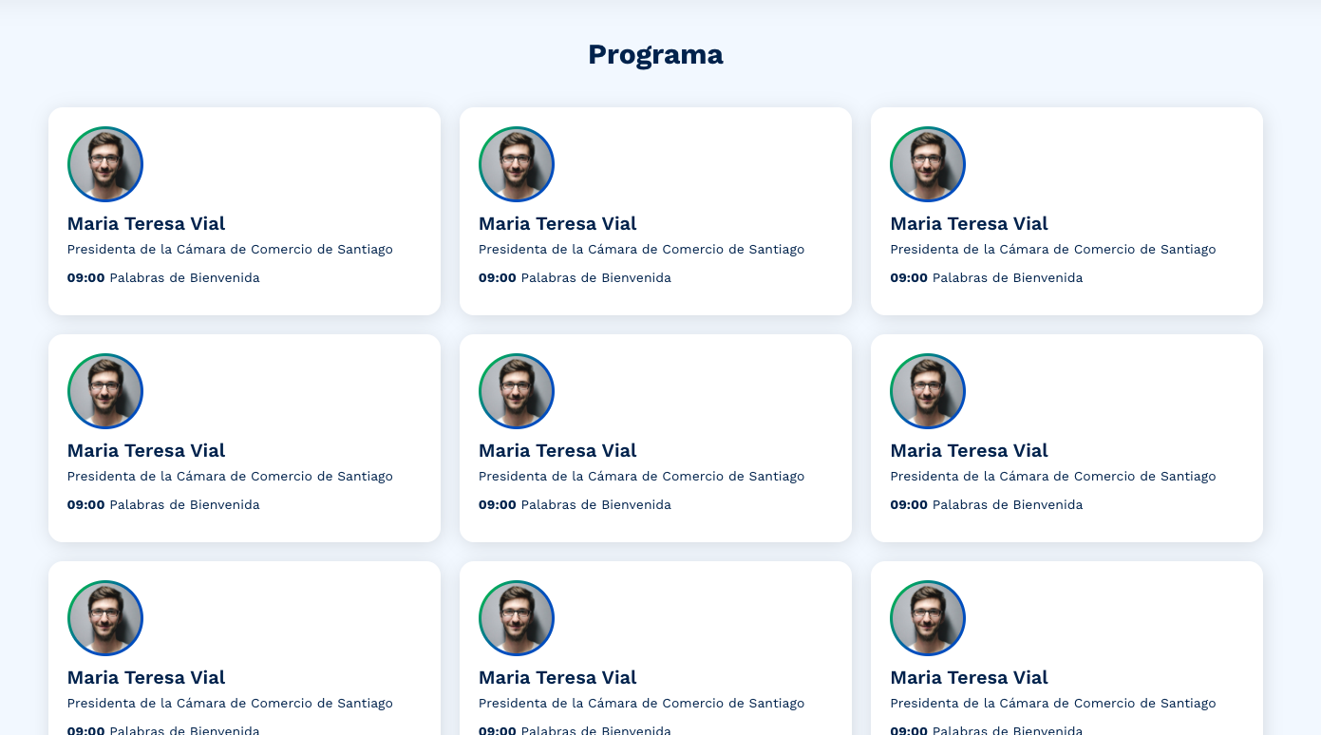
Task: Click the 09:00 Palabras de Bienvenida line in the first card
Action: pyautogui.click(x=163, y=278)
